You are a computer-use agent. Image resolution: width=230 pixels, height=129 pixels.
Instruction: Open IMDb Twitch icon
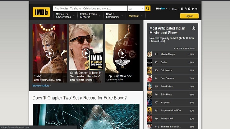[x=189, y=9]
